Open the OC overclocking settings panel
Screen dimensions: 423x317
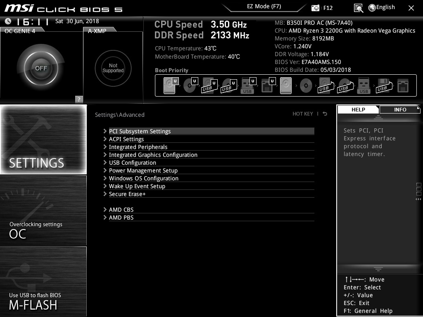point(43,211)
